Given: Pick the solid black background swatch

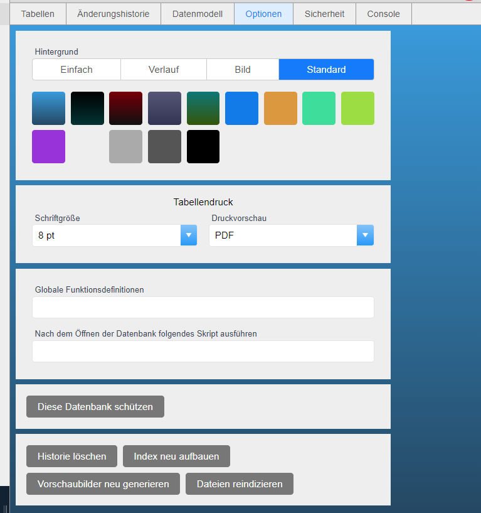Looking at the screenshot, I should coord(203,146).
